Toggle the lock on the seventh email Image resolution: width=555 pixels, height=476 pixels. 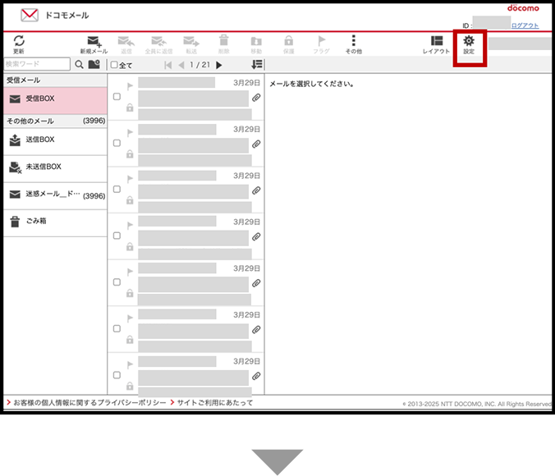130,386
